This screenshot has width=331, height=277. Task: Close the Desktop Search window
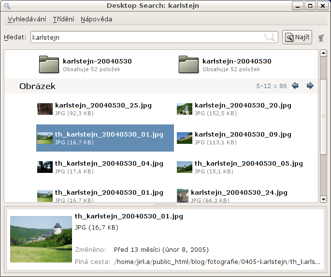pyautogui.click(x=323, y=6)
